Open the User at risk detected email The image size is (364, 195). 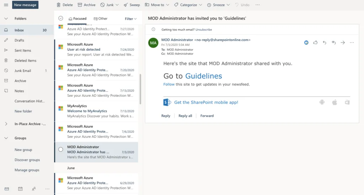(x=97, y=49)
